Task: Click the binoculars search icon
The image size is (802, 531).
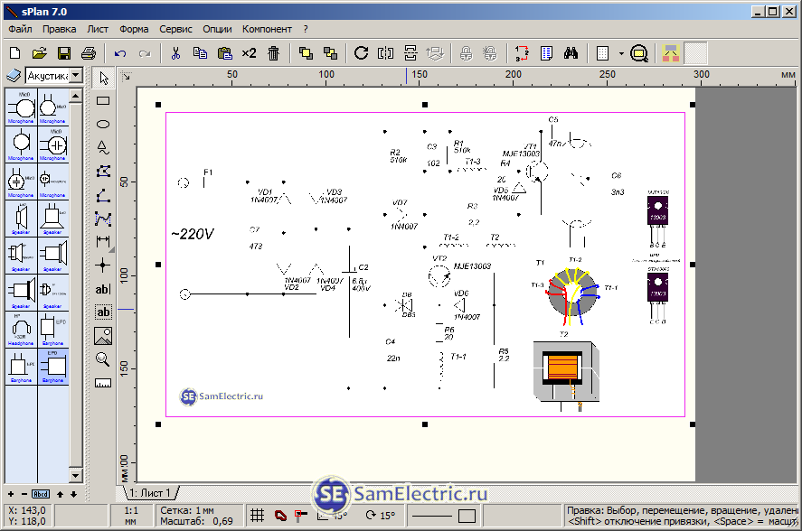Action: coord(571,53)
